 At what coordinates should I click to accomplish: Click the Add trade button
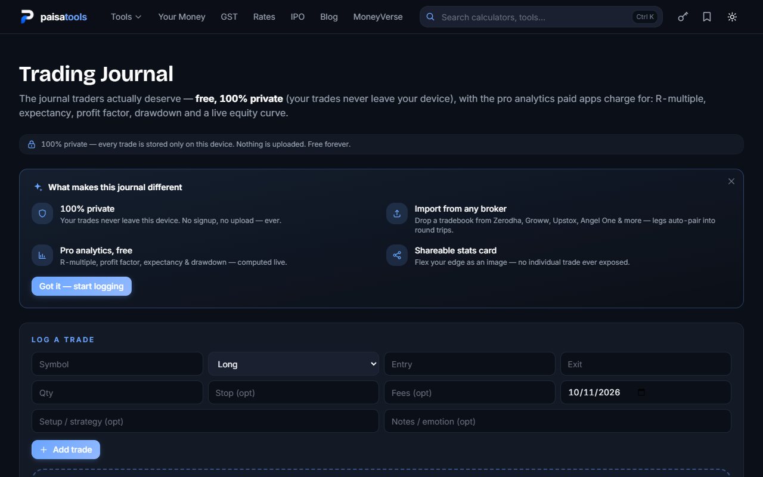click(66, 450)
